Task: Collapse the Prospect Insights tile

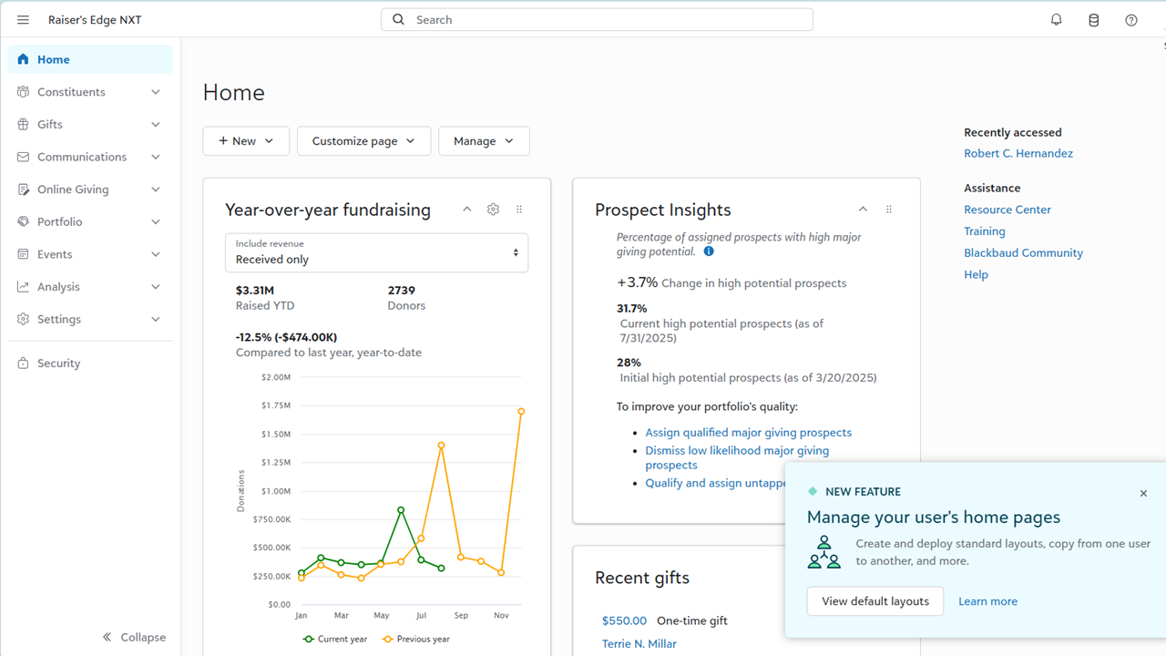Action: pyautogui.click(x=863, y=210)
